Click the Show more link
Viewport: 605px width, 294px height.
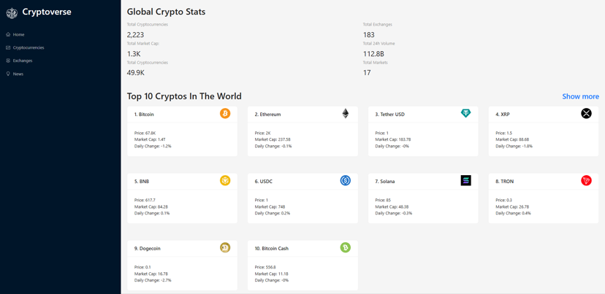580,96
